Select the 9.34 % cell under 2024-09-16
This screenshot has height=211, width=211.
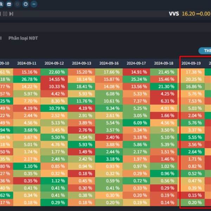(x=109, y=108)
